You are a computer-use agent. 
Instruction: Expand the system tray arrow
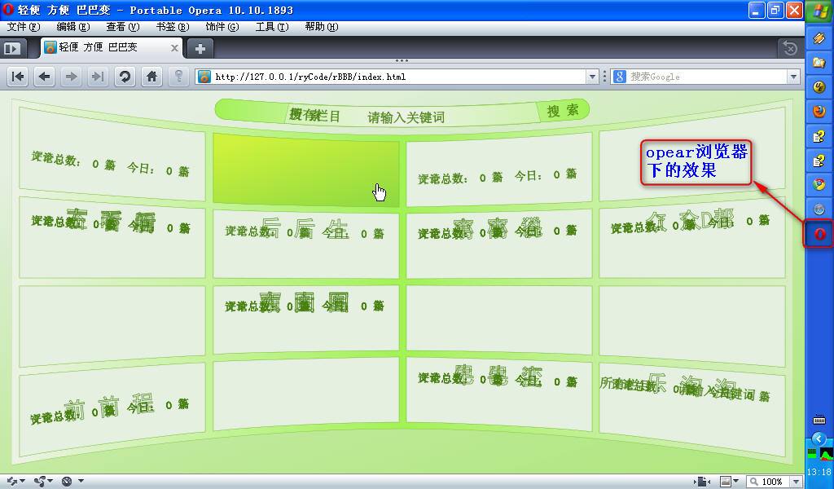819,439
